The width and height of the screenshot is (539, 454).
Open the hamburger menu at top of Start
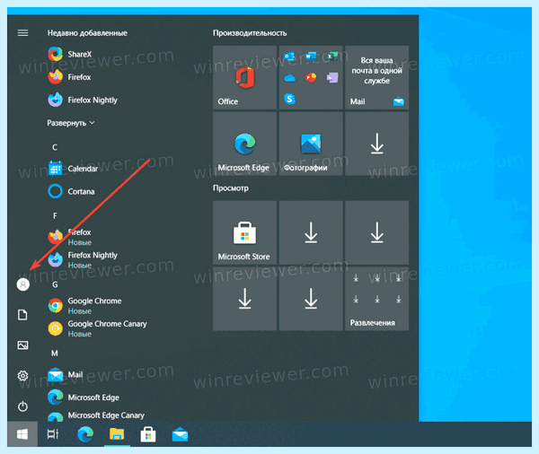click(22, 33)
